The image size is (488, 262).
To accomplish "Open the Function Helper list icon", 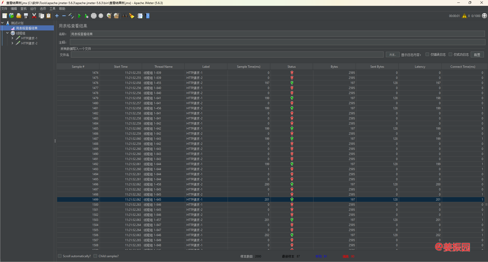I will (140, 16).
